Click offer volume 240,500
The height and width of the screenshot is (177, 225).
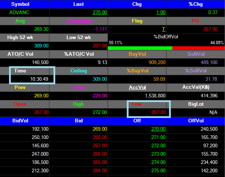(209, 129)
